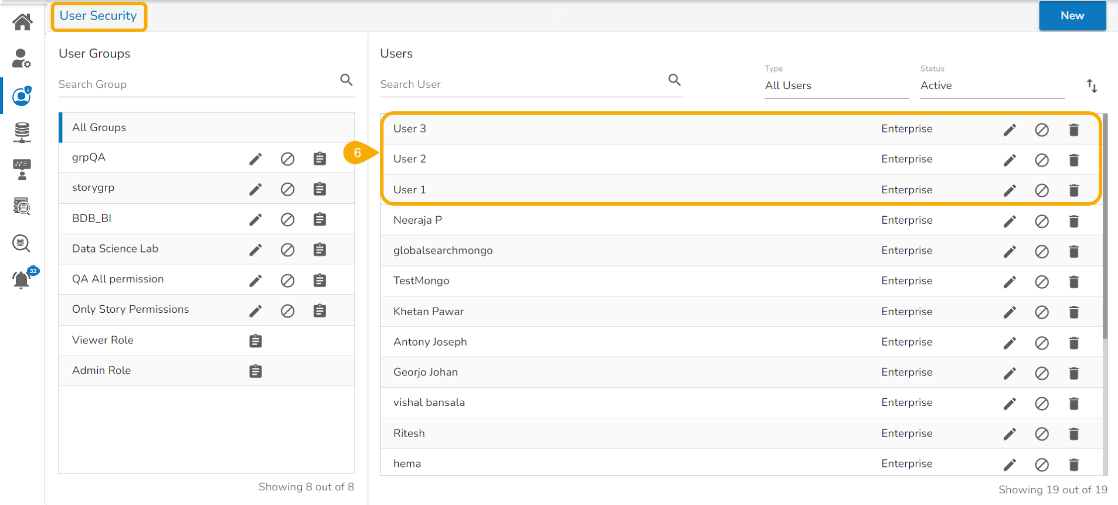Open the Status dropdown showing Active
Screen dimensions: 1118x505
click(991, 86)
